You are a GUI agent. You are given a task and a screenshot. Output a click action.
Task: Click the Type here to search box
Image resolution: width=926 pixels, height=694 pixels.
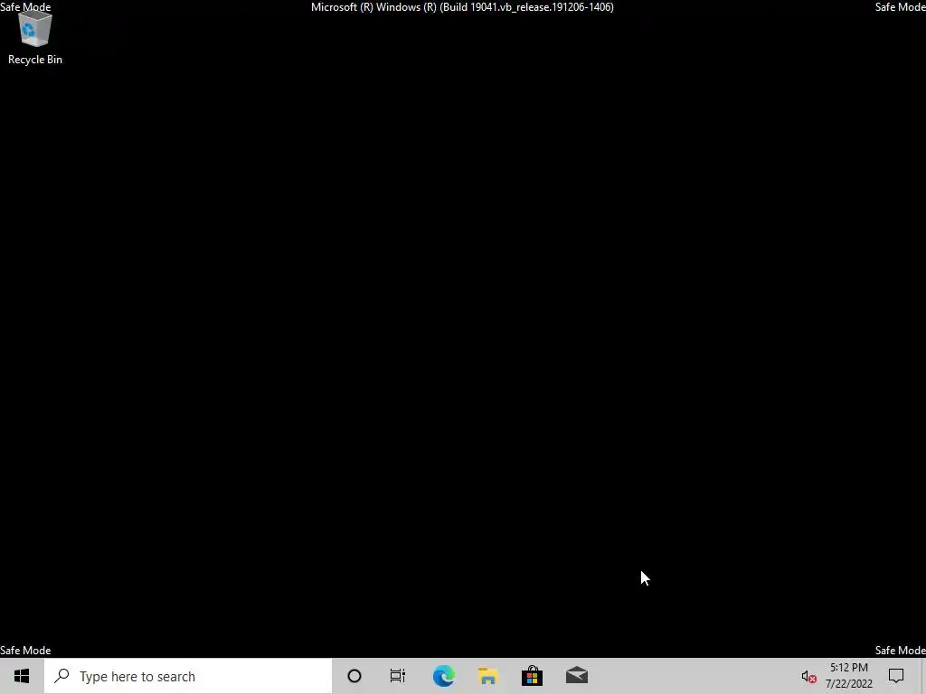click(188, 676)
